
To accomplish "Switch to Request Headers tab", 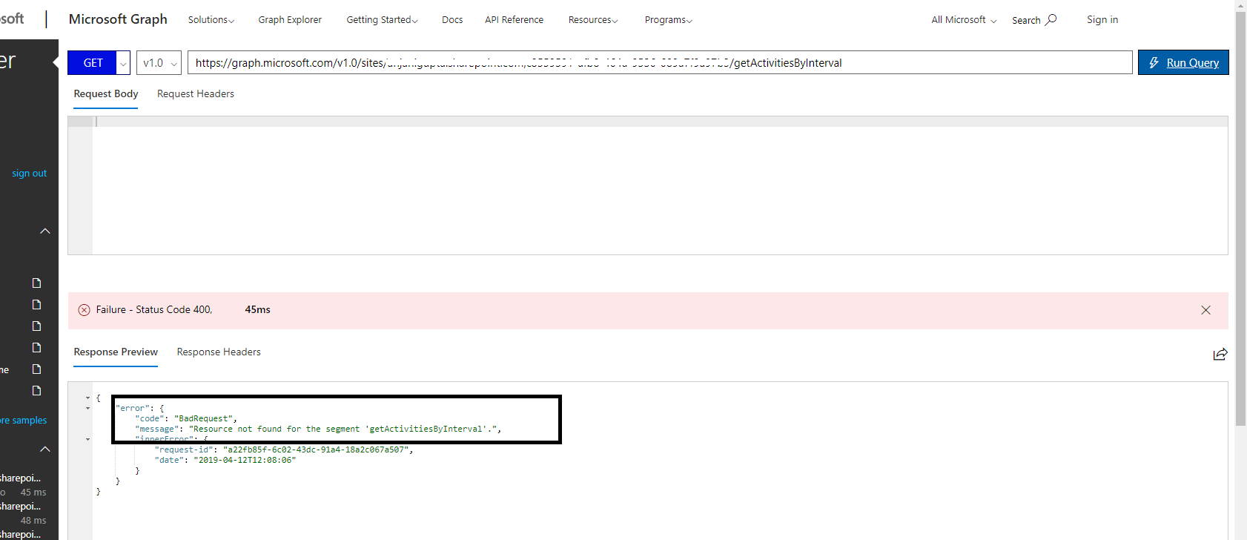I will coord(196,93).
